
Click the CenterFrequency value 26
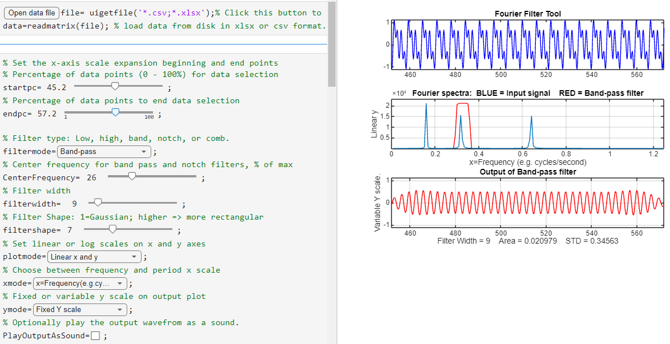tap(91, 177)
